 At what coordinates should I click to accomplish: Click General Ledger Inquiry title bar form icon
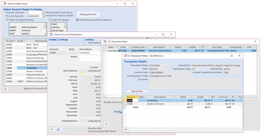point(4,4)
